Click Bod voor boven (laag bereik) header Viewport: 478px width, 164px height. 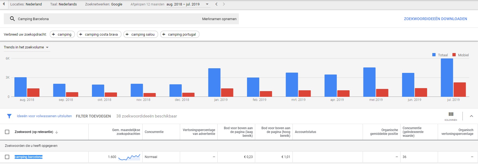pos(238,132)
